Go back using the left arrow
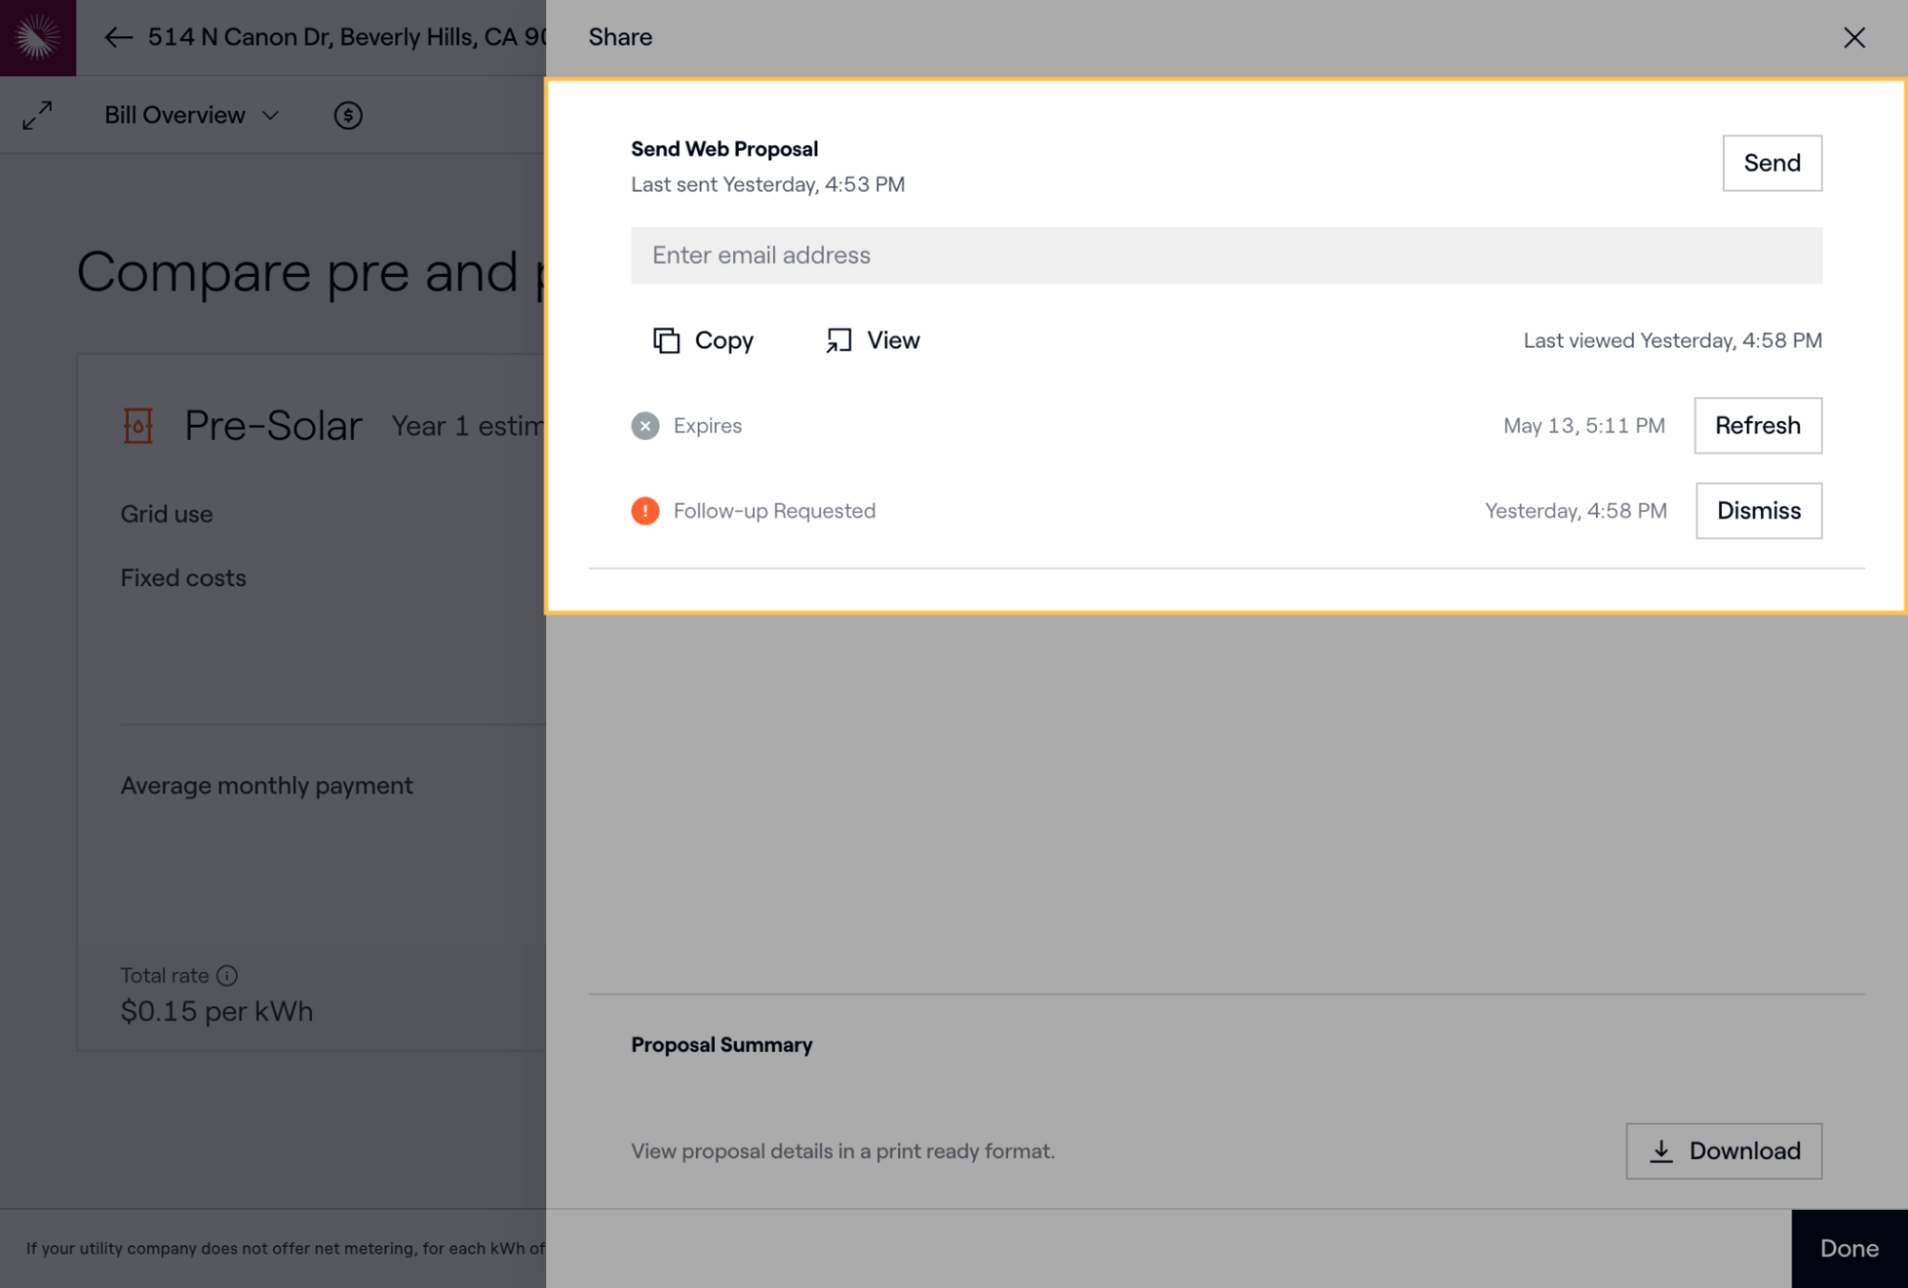The width and height of the screenshot is (1908, 1288). [118, 37]
